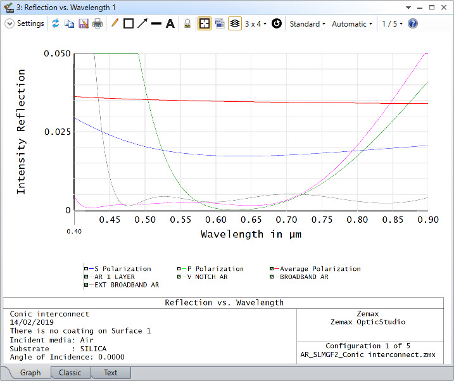Toggle V NOTCH AR legend checkbox
Image resolution: width=454 pixels, height=381 pixels.
pyautogui.click(x=179, y=277)
